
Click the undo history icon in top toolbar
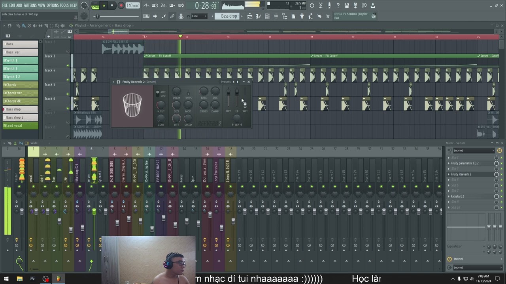tap(312, 6)
